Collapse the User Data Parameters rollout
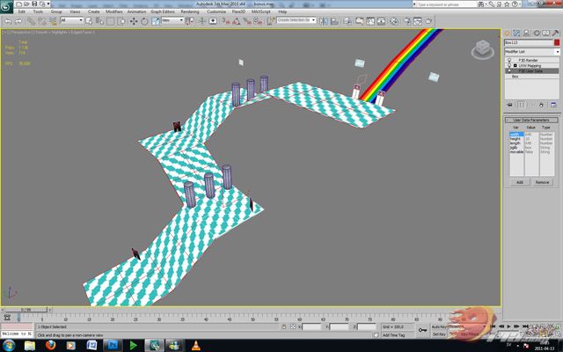 (531, 120)
